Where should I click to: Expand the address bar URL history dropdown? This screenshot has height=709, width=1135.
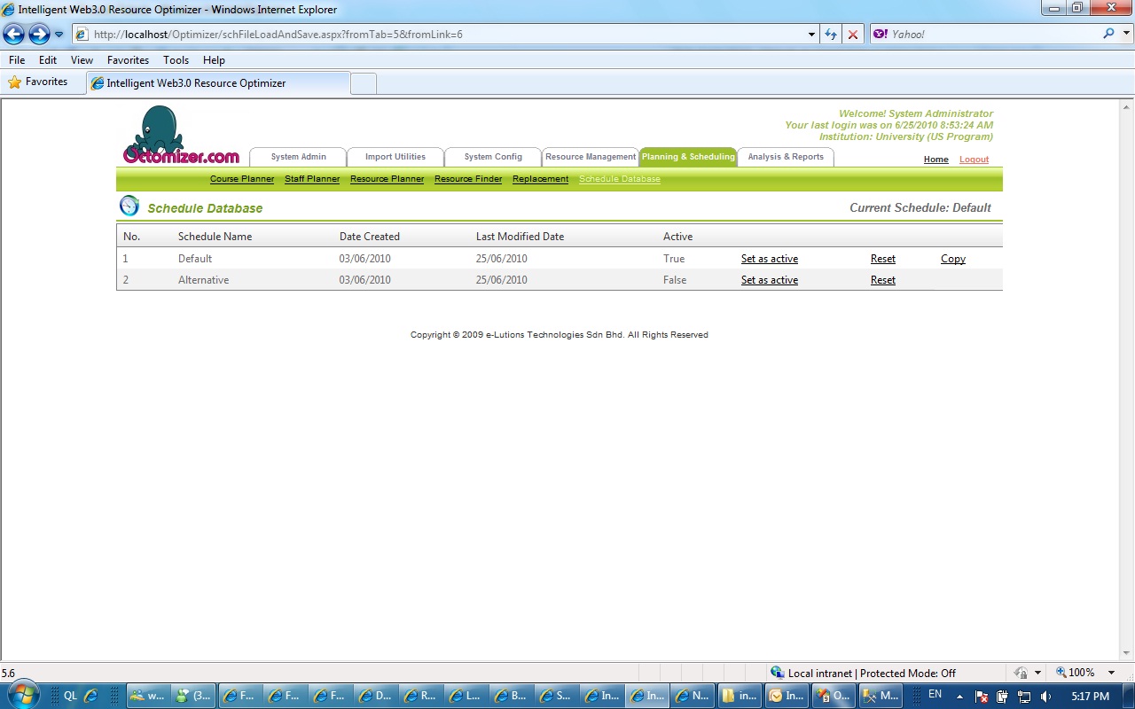[x=812, y=35]
